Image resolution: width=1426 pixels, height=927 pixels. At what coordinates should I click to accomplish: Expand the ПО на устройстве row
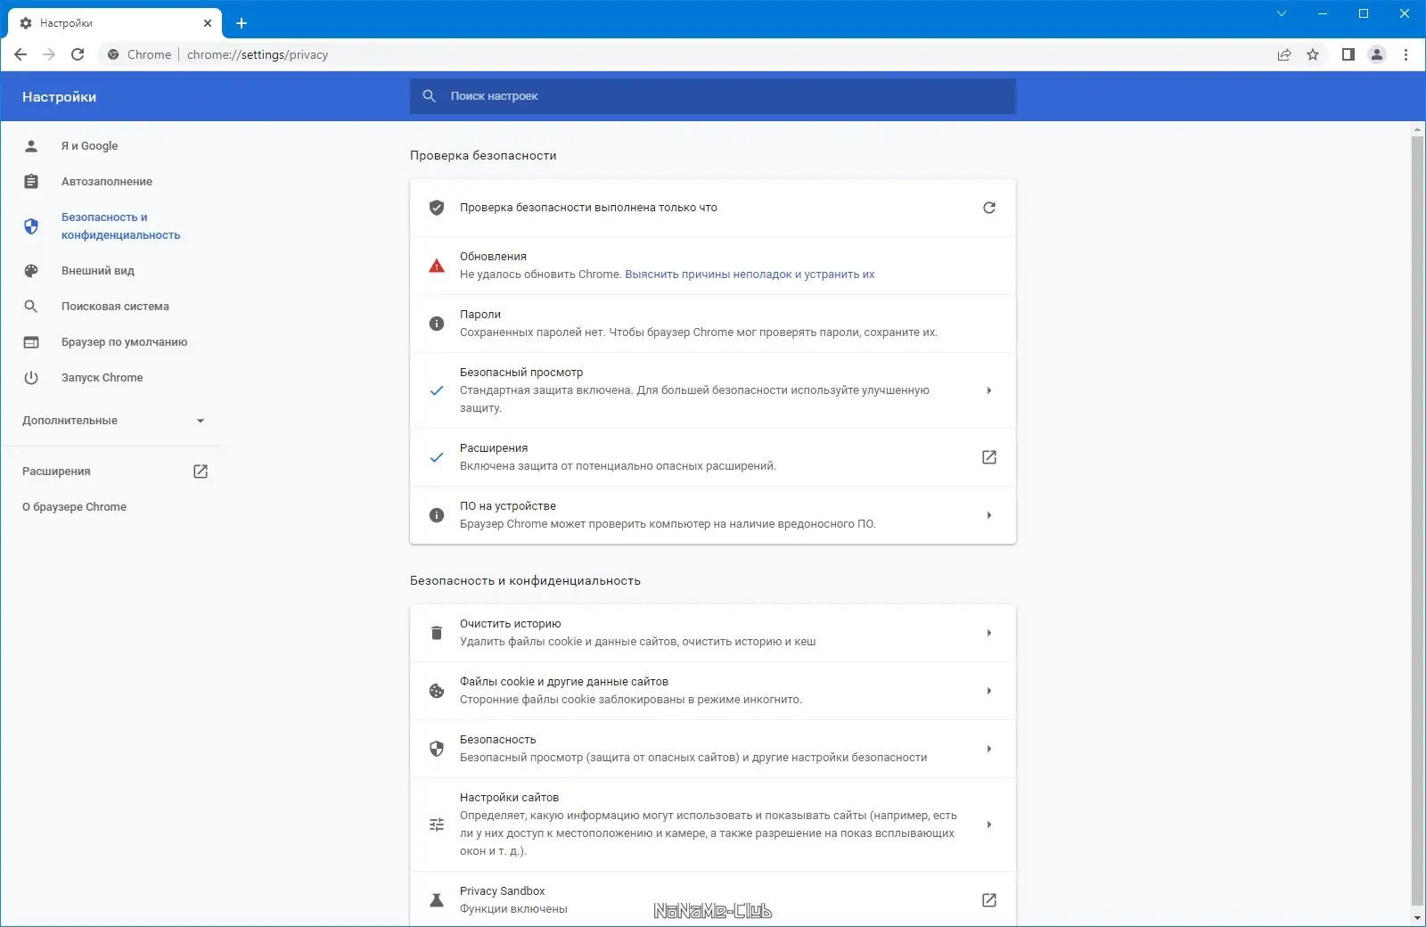click(x=988, y=515)
